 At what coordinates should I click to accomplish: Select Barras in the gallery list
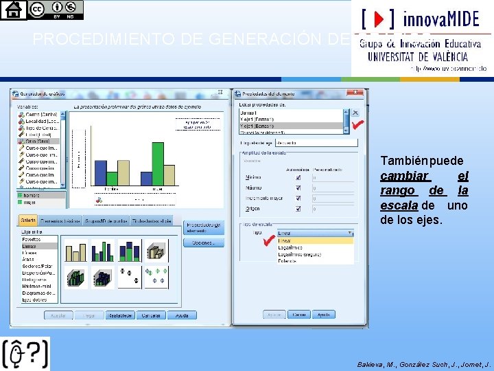coord(39,246)
